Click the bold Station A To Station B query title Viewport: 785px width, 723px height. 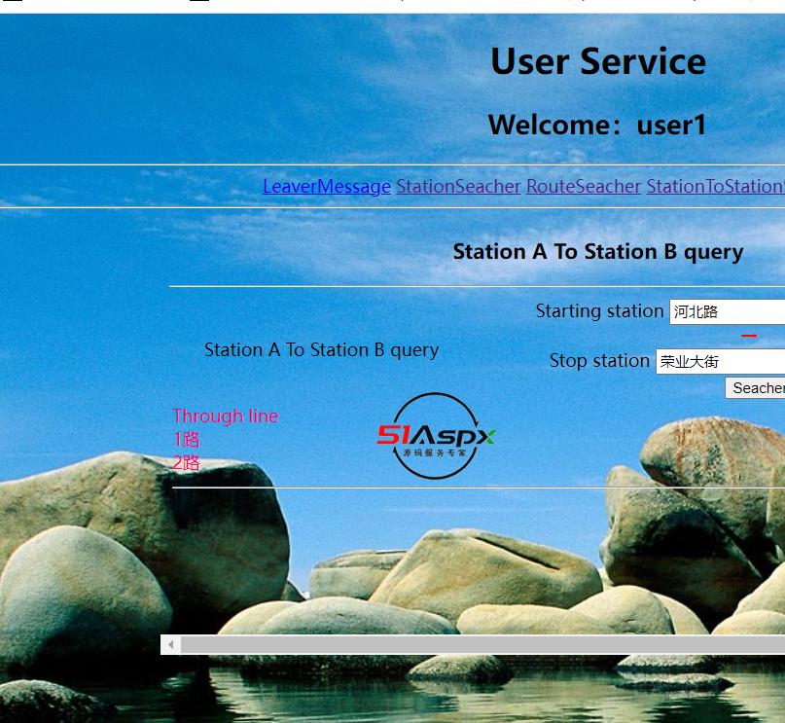[x=598, y=252]
